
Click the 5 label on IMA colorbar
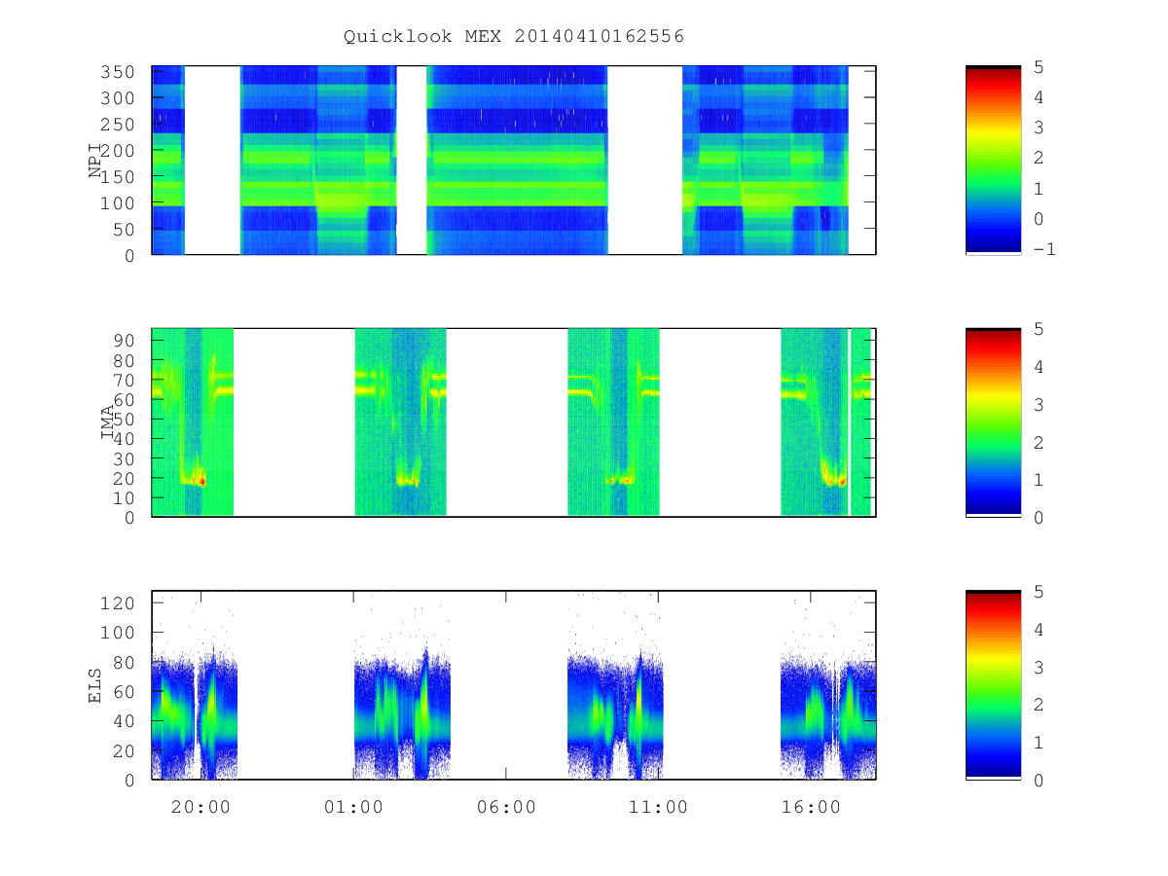1039,329
